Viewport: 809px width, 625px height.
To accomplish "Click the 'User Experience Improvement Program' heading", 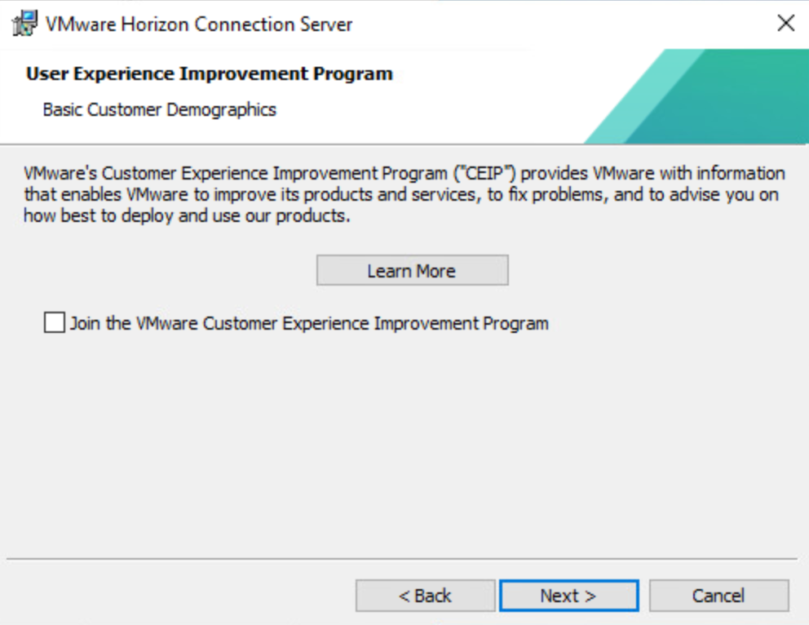I will coord(209,73).
